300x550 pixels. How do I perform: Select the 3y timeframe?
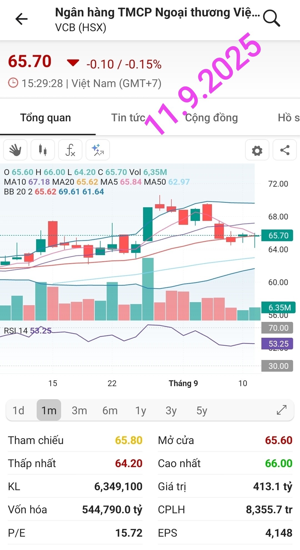coord(171,410)
